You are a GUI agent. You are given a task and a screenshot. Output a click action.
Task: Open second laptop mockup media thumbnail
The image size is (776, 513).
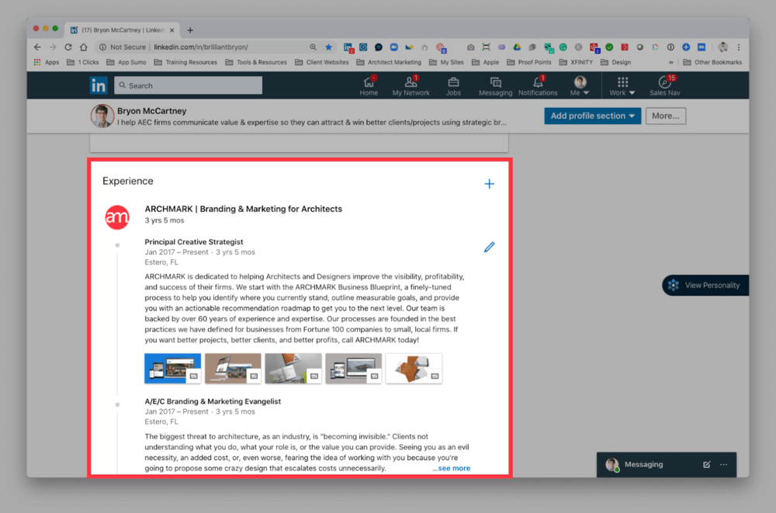click(233, 369)
